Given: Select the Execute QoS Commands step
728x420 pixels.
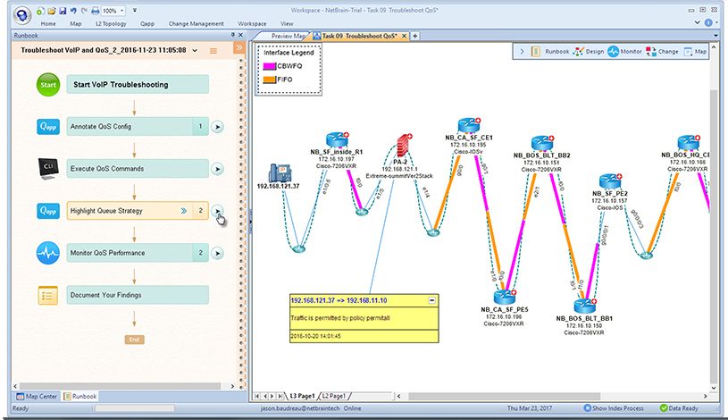Looking at the screenshot, I should tap(138, 169).
